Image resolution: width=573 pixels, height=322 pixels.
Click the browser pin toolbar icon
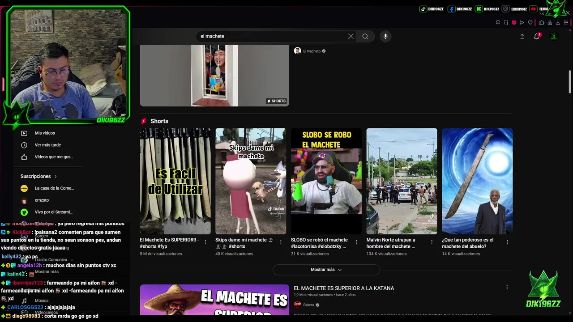point(498,22)
